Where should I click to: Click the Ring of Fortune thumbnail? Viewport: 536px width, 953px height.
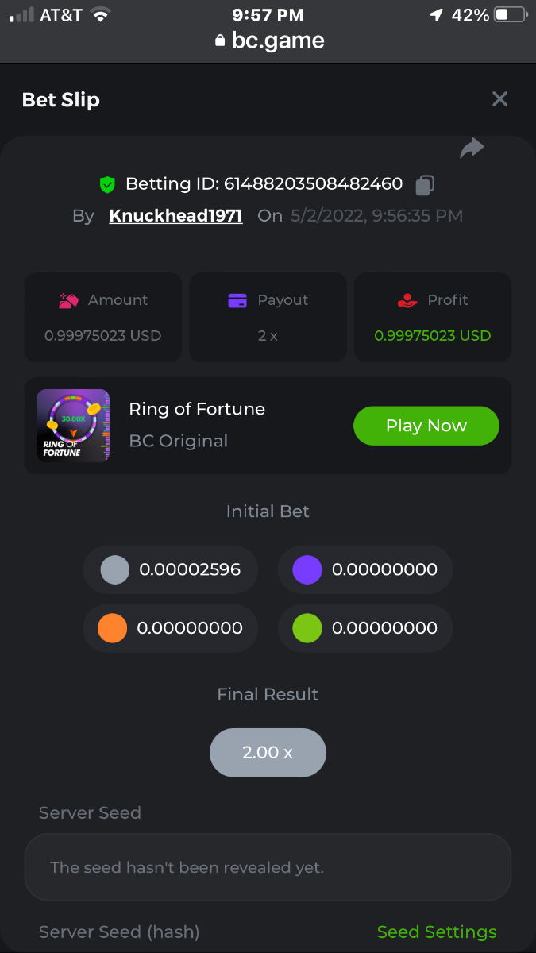(73, 426)
